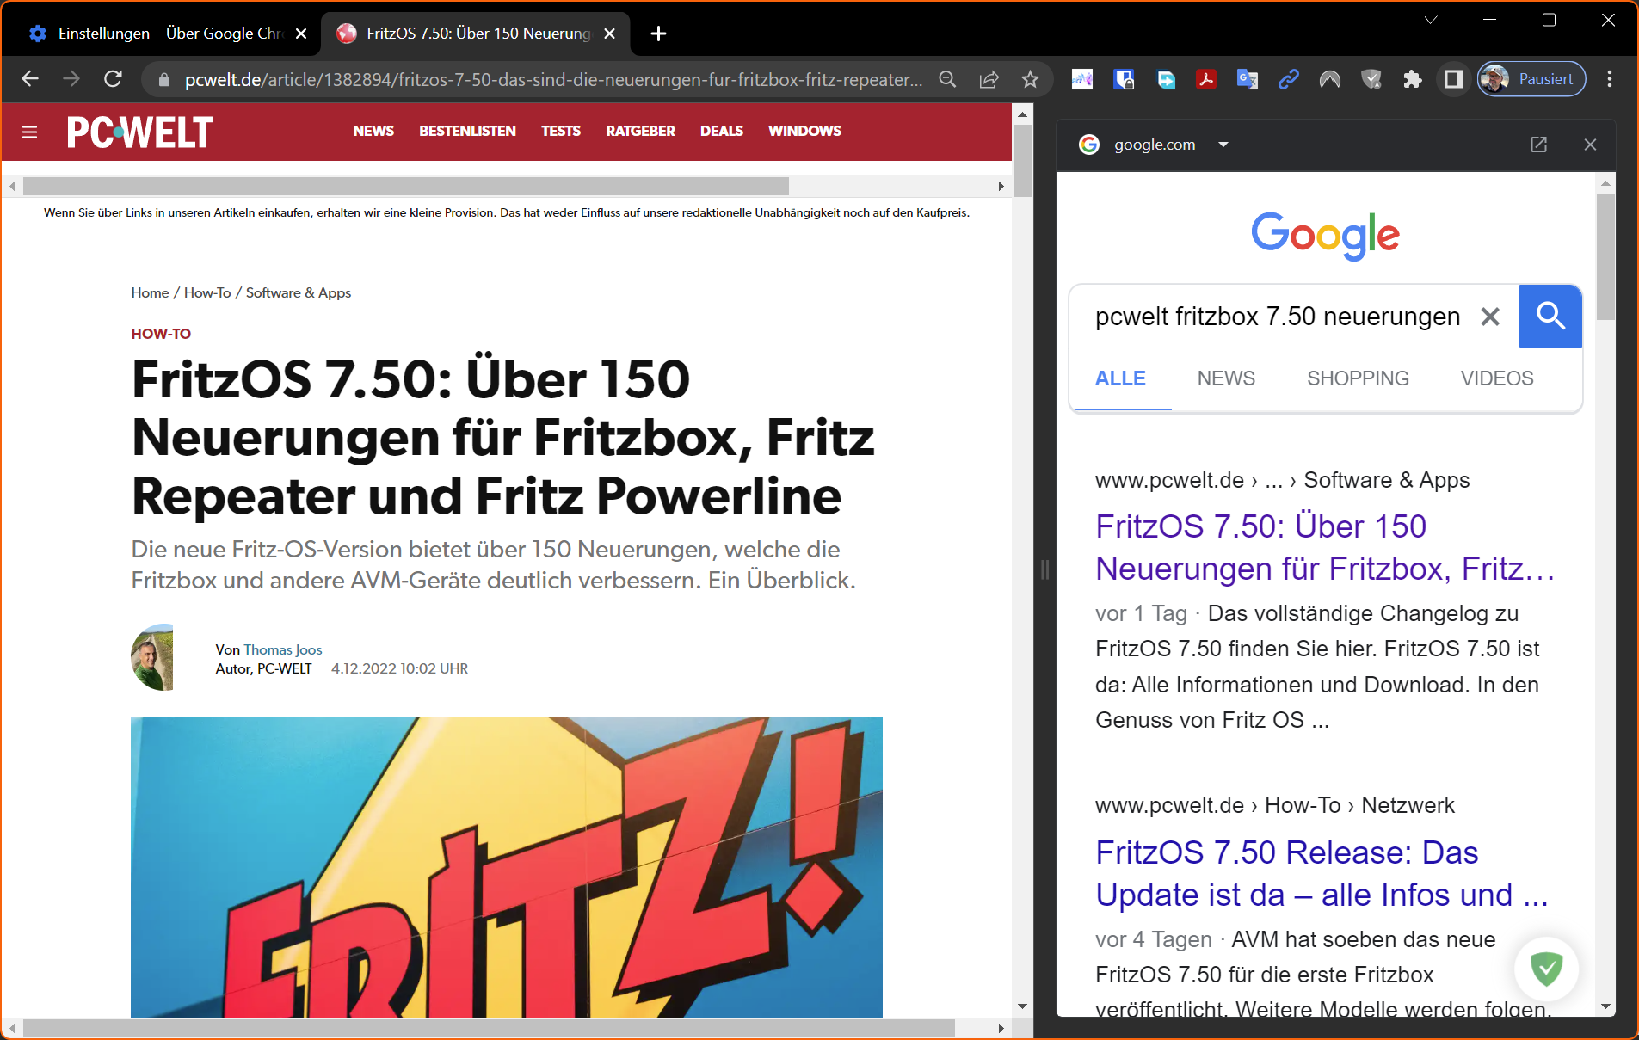
Task: Click the page vertical scrollbar thumb
Action: pyautogui.click(x=1022, y=160)
